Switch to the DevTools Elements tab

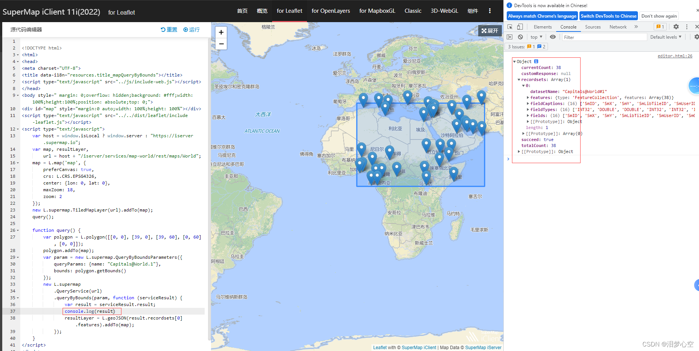(x=543, y=27)
